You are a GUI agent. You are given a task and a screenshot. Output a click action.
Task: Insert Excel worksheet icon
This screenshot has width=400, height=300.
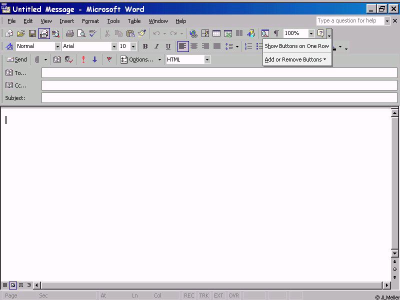click(x=228, y=33)
